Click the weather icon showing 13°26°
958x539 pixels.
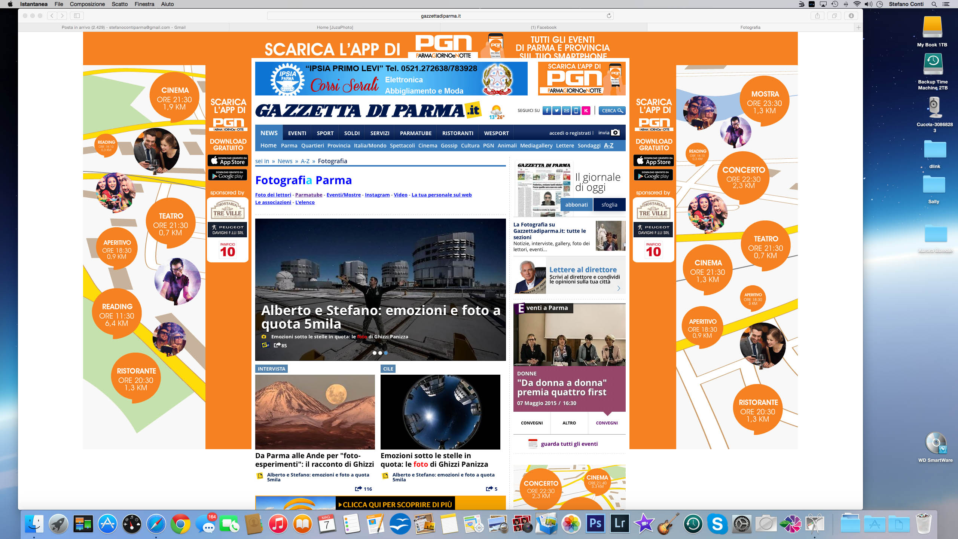tap(497, 112)
